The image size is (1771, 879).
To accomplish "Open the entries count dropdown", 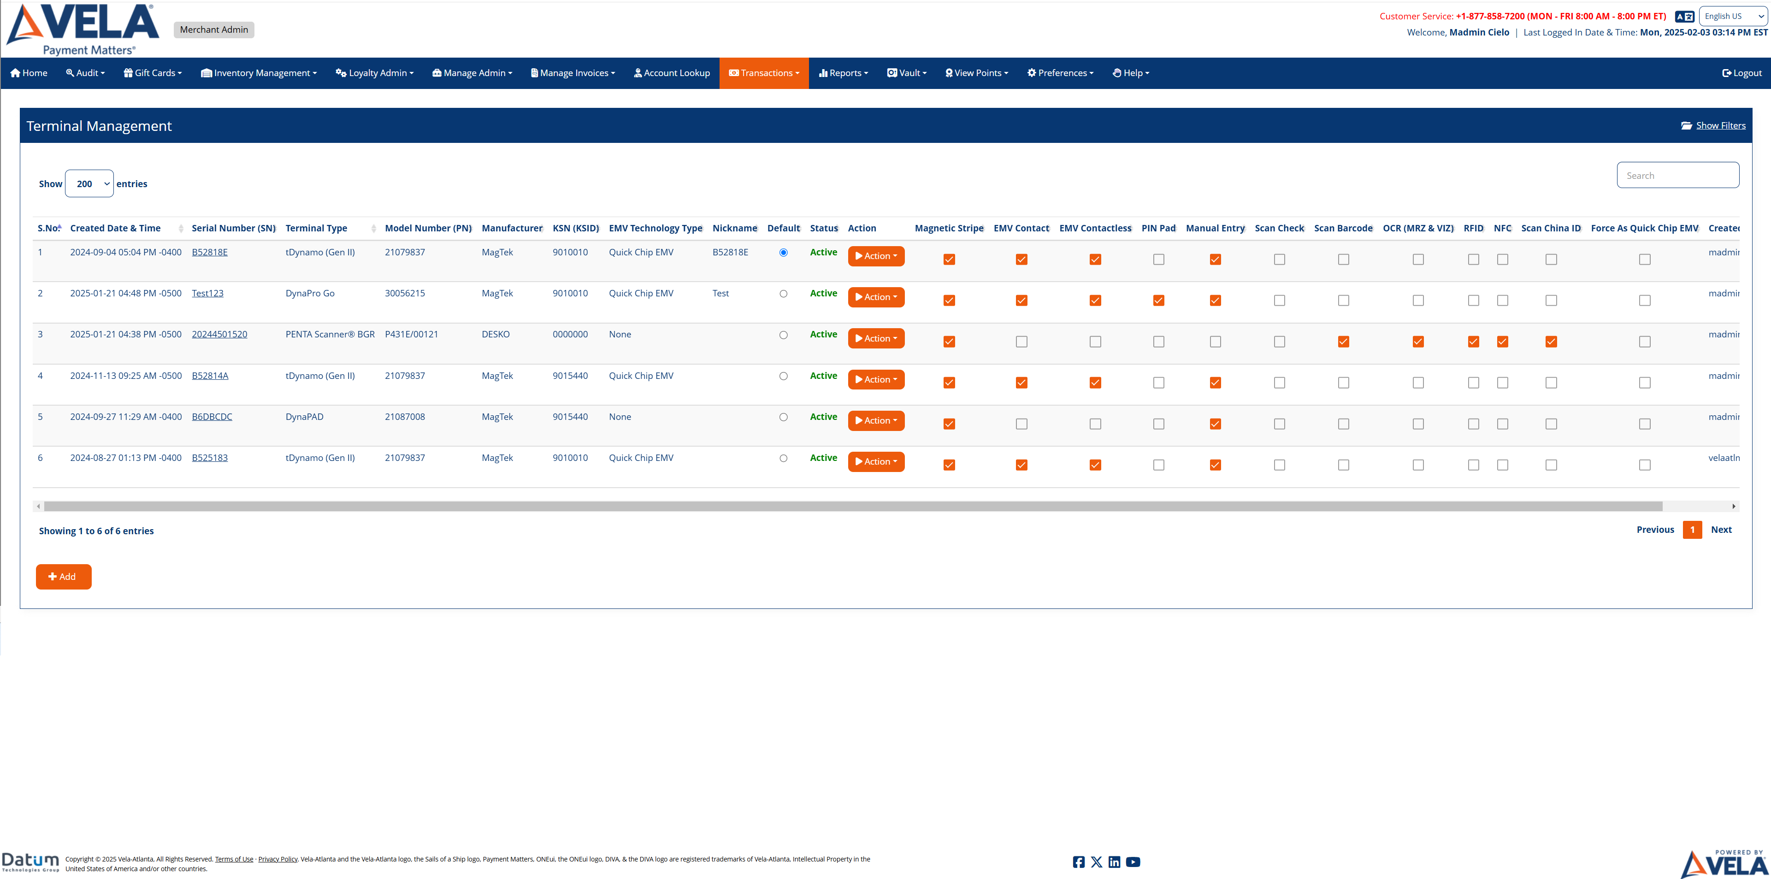I will pos(89,183).
